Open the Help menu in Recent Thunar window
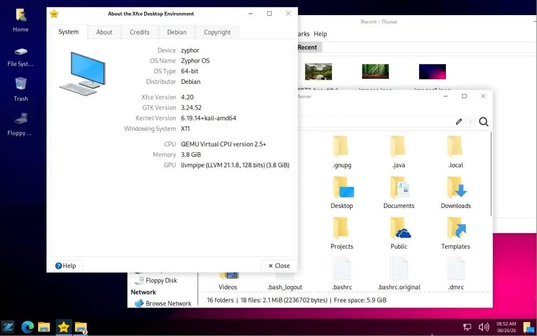This screenshot has width=537, height=336. click(320, 34)
